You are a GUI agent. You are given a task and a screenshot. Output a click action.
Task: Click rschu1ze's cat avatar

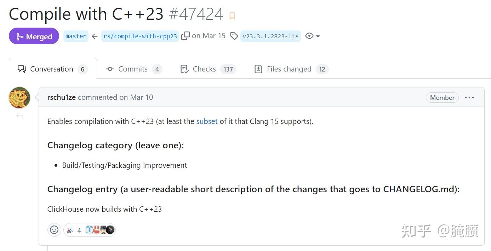(x=19, y=97)
